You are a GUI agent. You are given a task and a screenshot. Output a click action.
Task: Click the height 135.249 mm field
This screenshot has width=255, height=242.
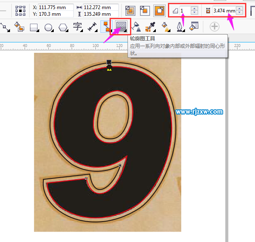coord(101,14)
